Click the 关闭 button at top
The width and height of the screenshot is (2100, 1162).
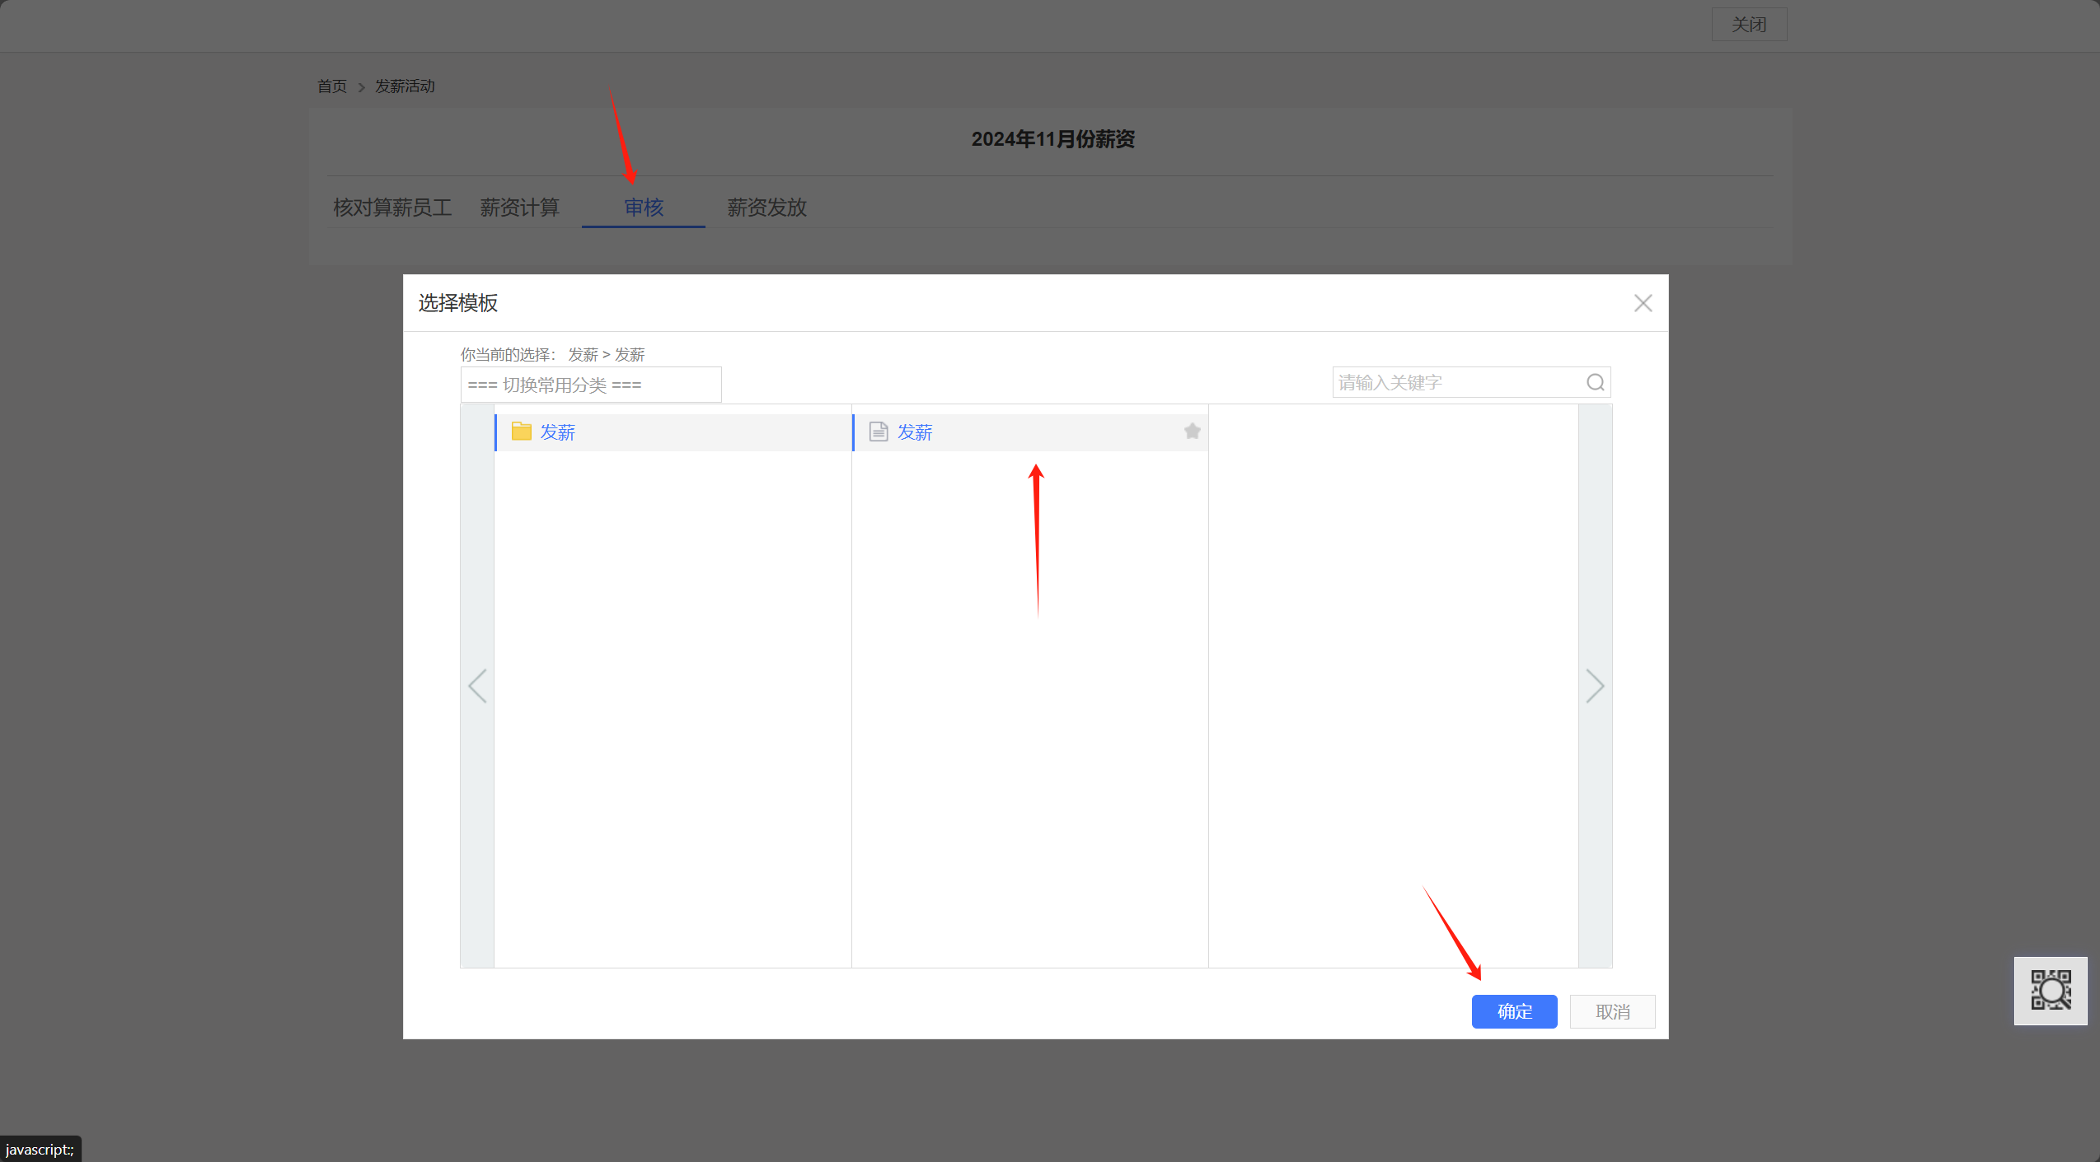point(1749,25)
